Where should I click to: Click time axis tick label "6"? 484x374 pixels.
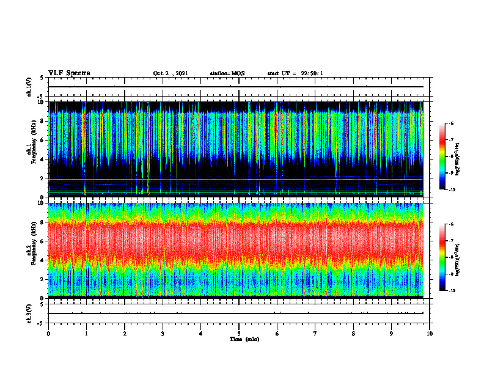pos(277,334)
